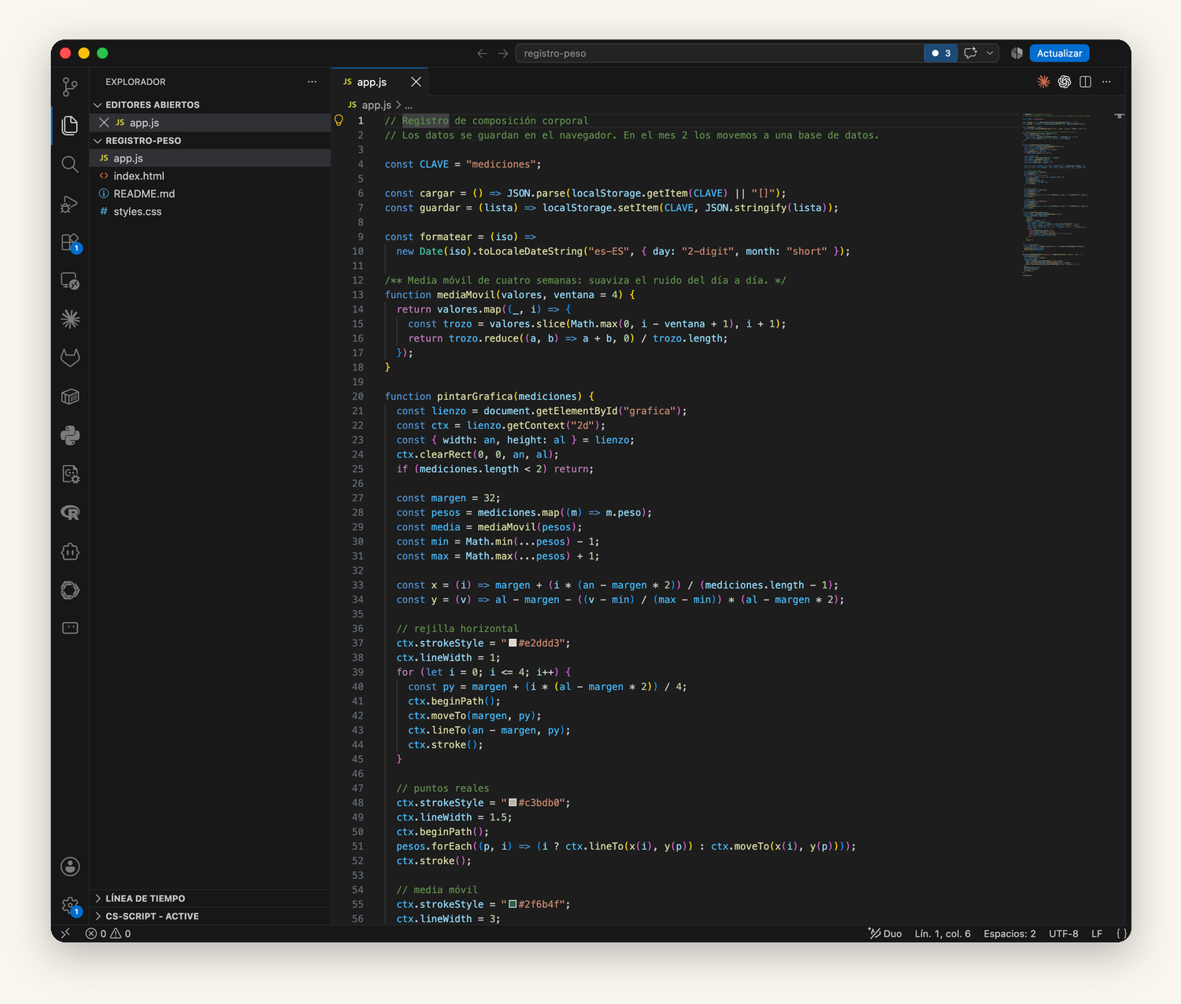Open the GitLab view
The height and width of the screenshot is (1004, 1181).
[x=70, y=358]
